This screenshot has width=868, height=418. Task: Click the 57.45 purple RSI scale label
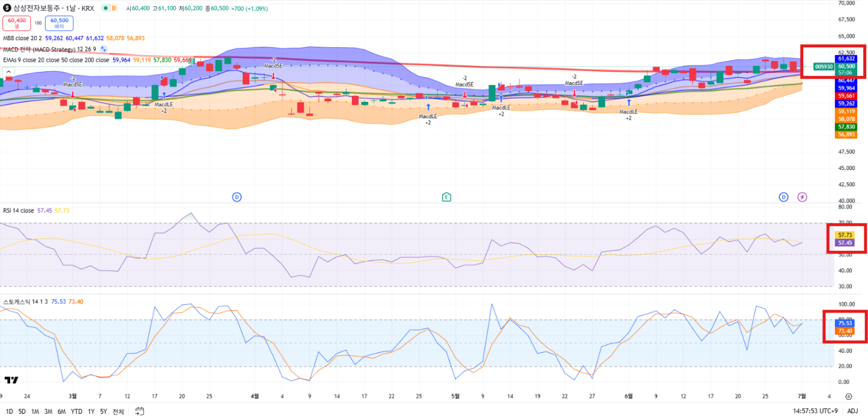coord(845,243)
